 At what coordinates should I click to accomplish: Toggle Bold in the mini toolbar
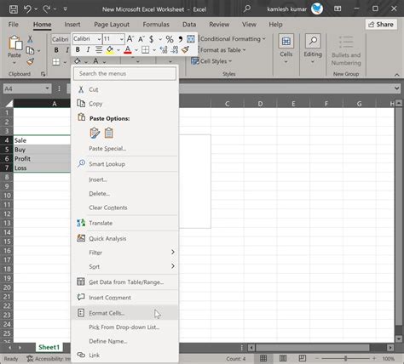(x=78, y=50)
